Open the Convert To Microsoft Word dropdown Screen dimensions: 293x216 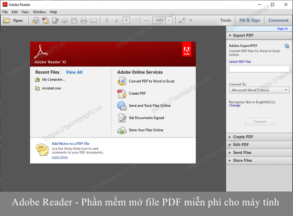click(x=260, y=90)
